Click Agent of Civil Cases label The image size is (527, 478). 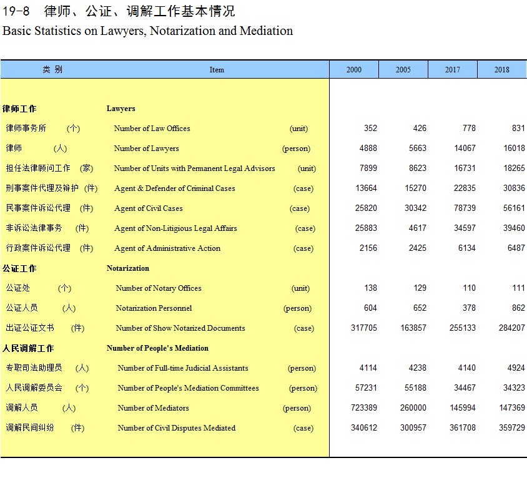pyautogui.click(x=148, y=208)
